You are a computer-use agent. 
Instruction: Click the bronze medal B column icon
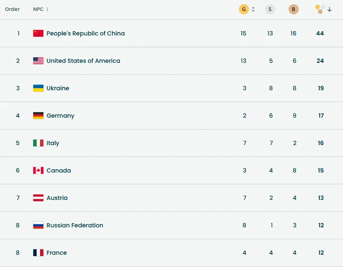coord(294,9)
